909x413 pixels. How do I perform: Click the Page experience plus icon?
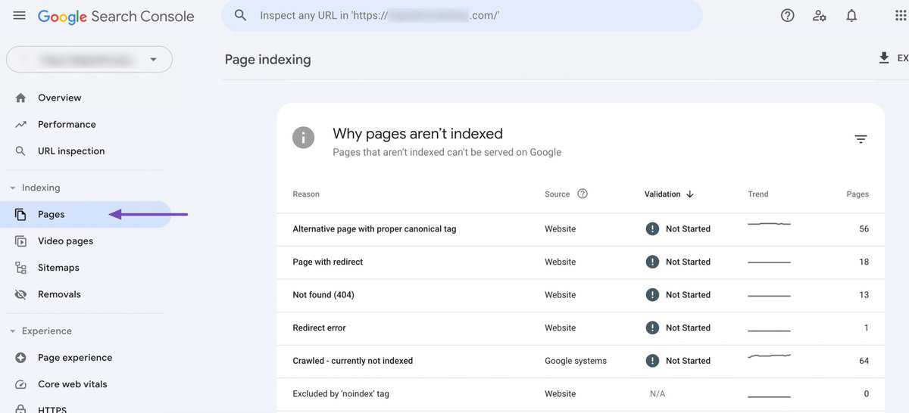(x=20, y=358)
